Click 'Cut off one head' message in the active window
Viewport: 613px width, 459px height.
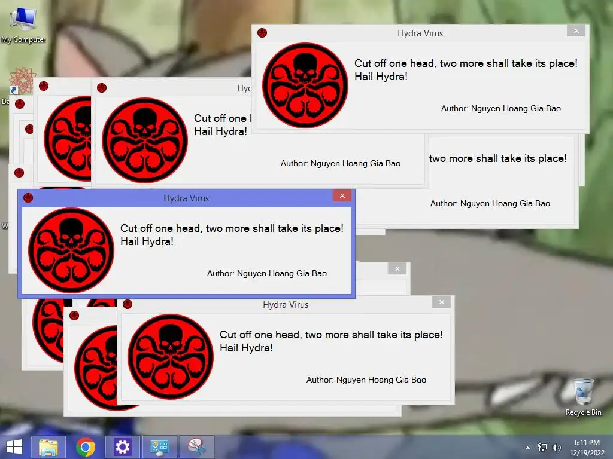point(232,228)
